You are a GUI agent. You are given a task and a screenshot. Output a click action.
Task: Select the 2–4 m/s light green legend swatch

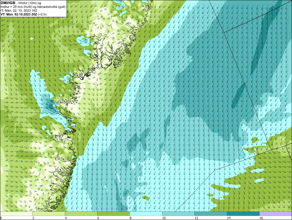click(x=49, y=214)
